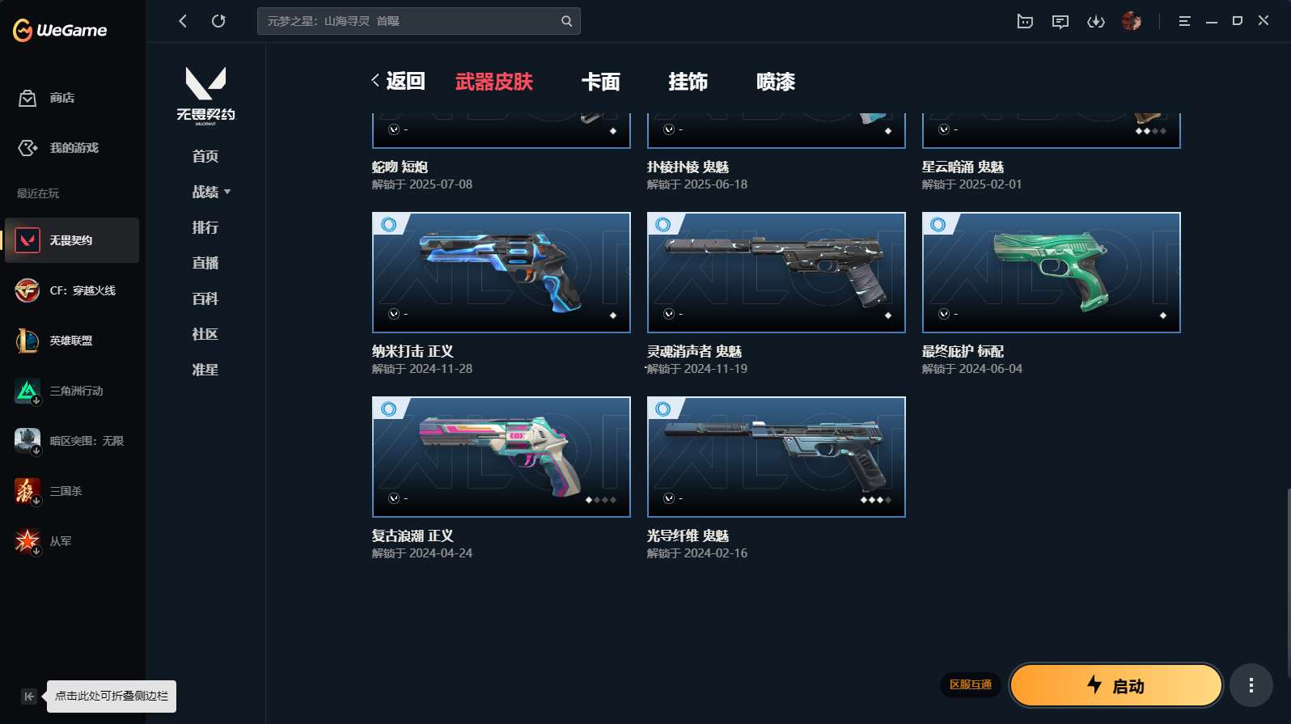Go back with the top arrow
The width and height of the screenshot is (1291, 724).
[x=183, y=21]
